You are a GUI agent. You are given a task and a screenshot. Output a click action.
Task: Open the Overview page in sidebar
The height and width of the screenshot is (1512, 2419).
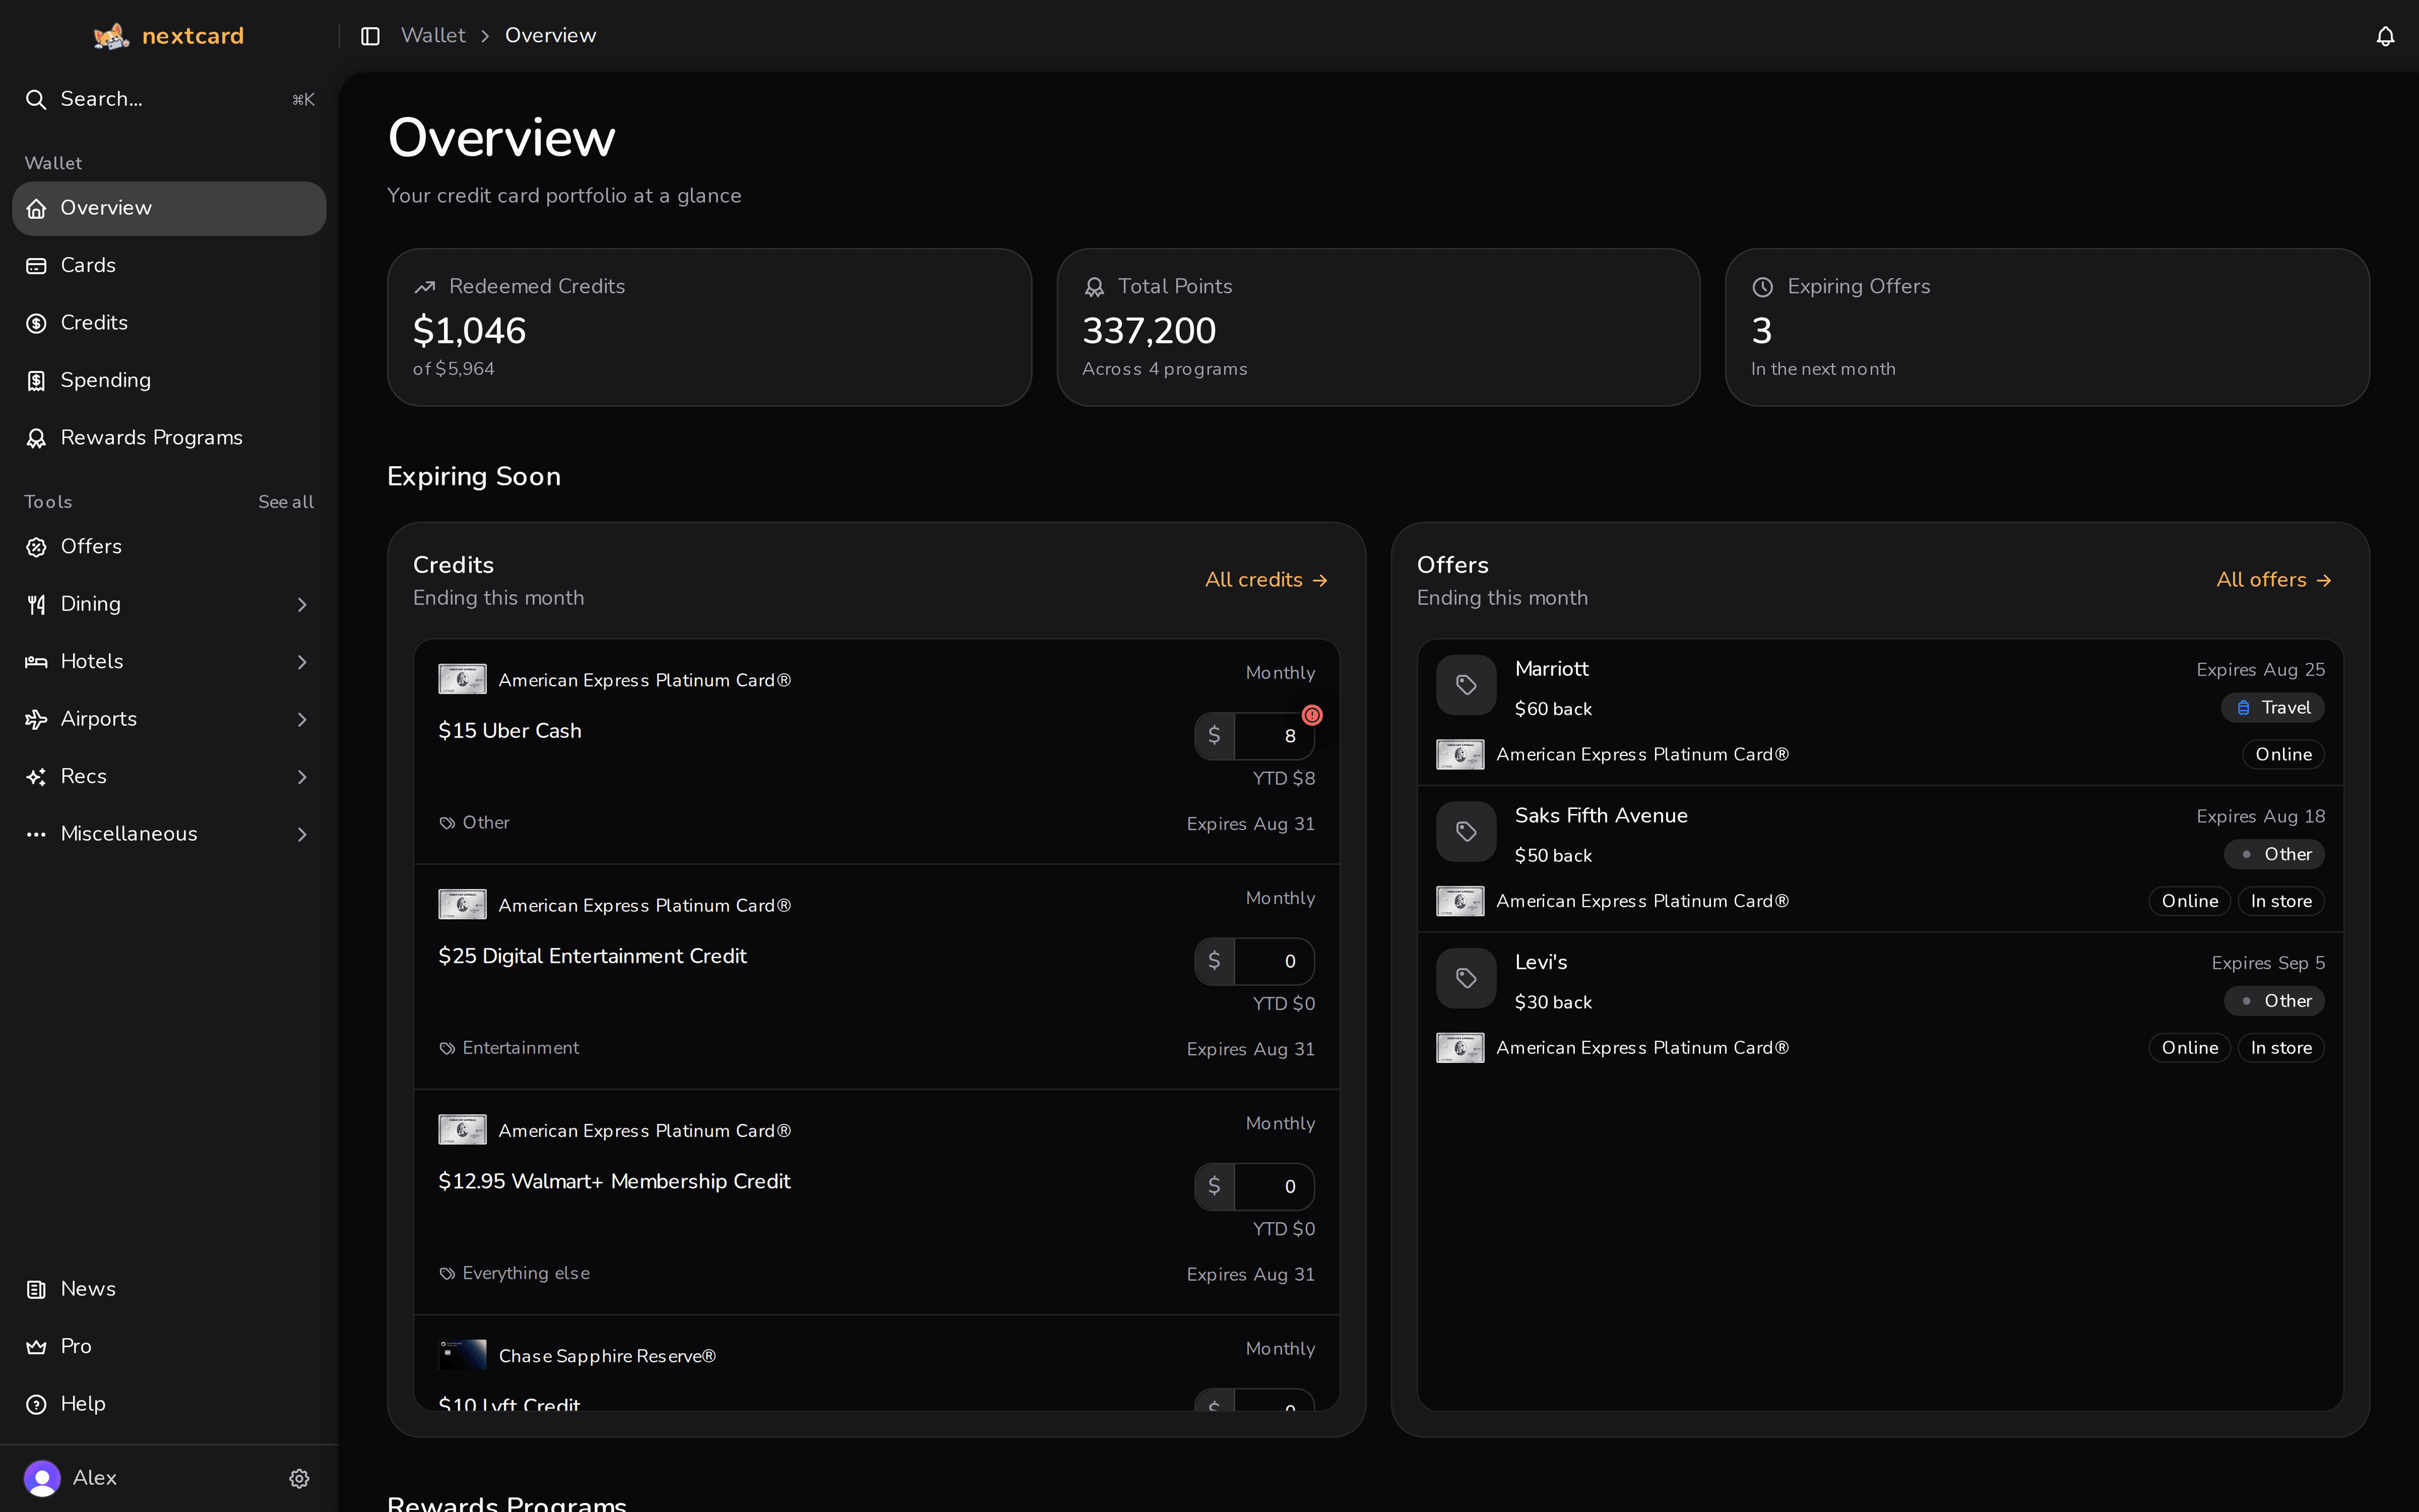click(x=169, y=208)
